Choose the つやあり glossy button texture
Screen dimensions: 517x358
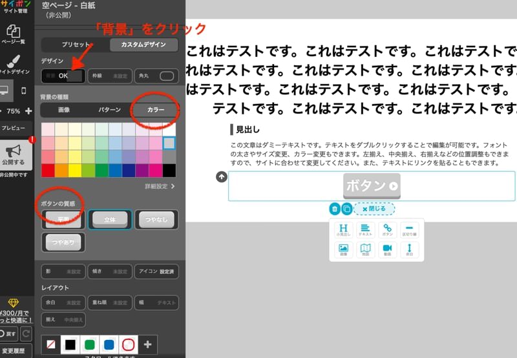(63, 242)
